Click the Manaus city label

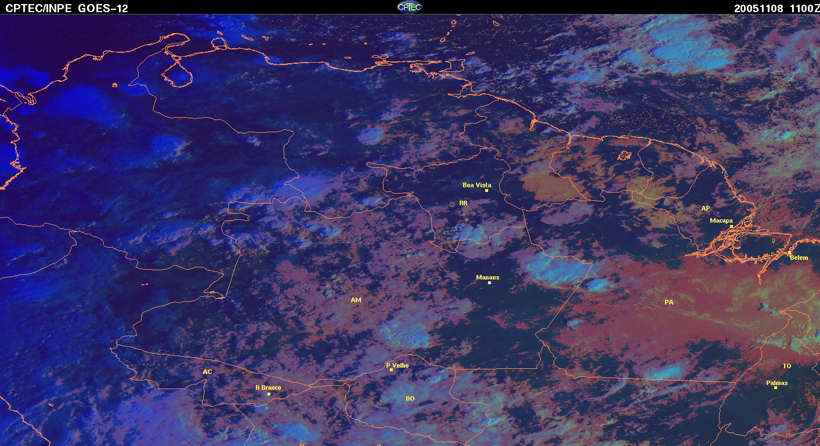(x=487, y=277)
